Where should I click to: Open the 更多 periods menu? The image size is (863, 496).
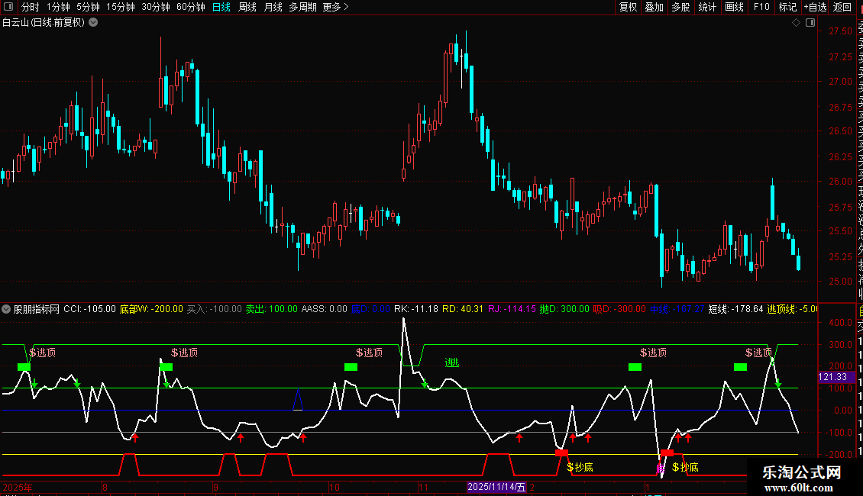[x=335, y=7]
